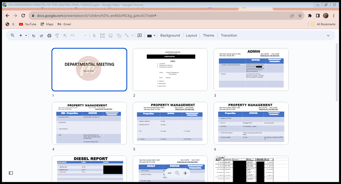The width and height of the screenshot is (341, 184).
Task: Select slide 6 Property Management thumbnail
Action: [x=251, y=123]
